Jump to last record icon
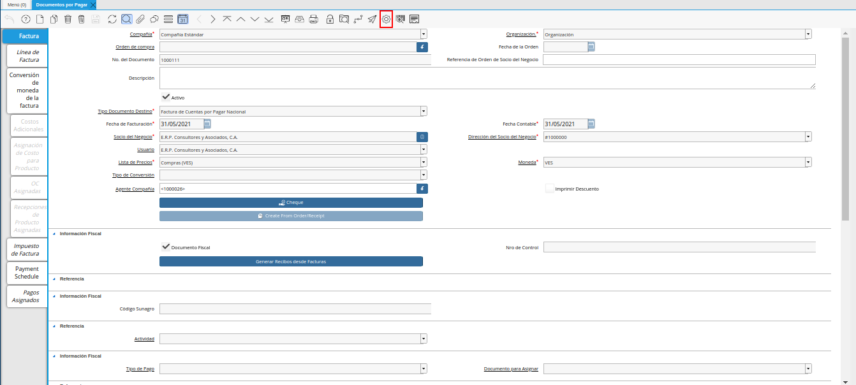Screen dimensions: 856x385 [269, 19]
